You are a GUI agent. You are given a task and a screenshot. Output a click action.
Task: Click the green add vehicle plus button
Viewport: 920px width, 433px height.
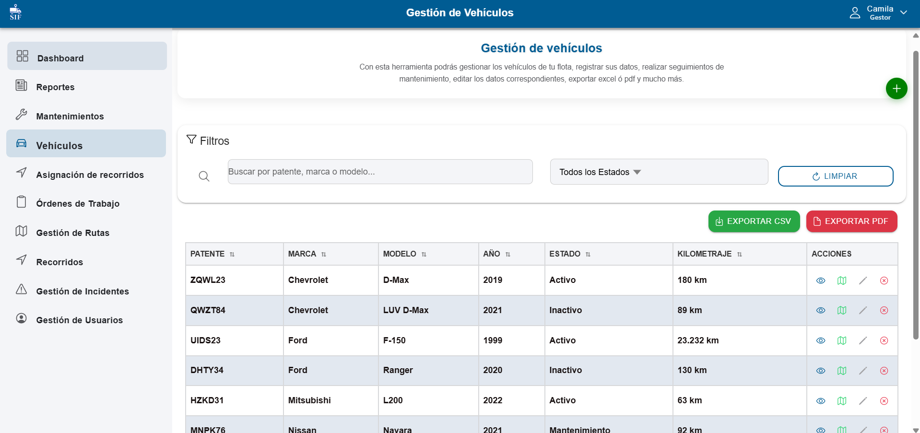tap(896, 89)
